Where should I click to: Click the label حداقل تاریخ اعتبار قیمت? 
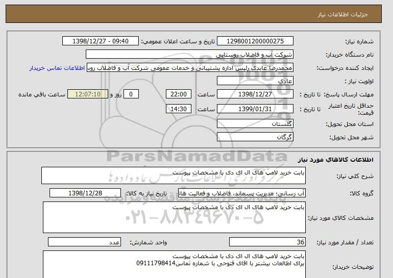click(351, 109)
